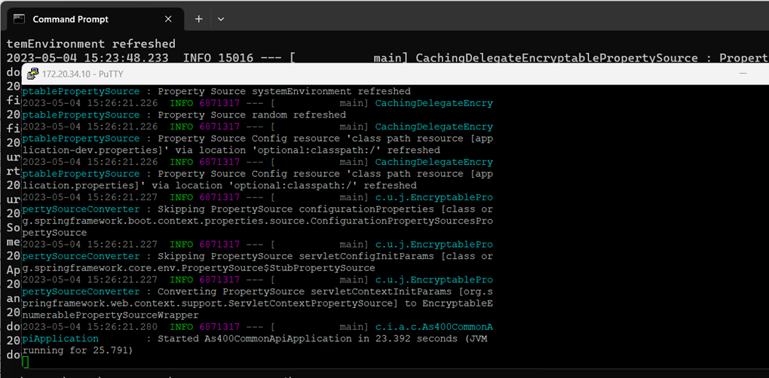This screenshot has height=378, width=769.
Task: Click the Command Prompt tab icon
Action: pyautogui.click(x=19, y=19)
